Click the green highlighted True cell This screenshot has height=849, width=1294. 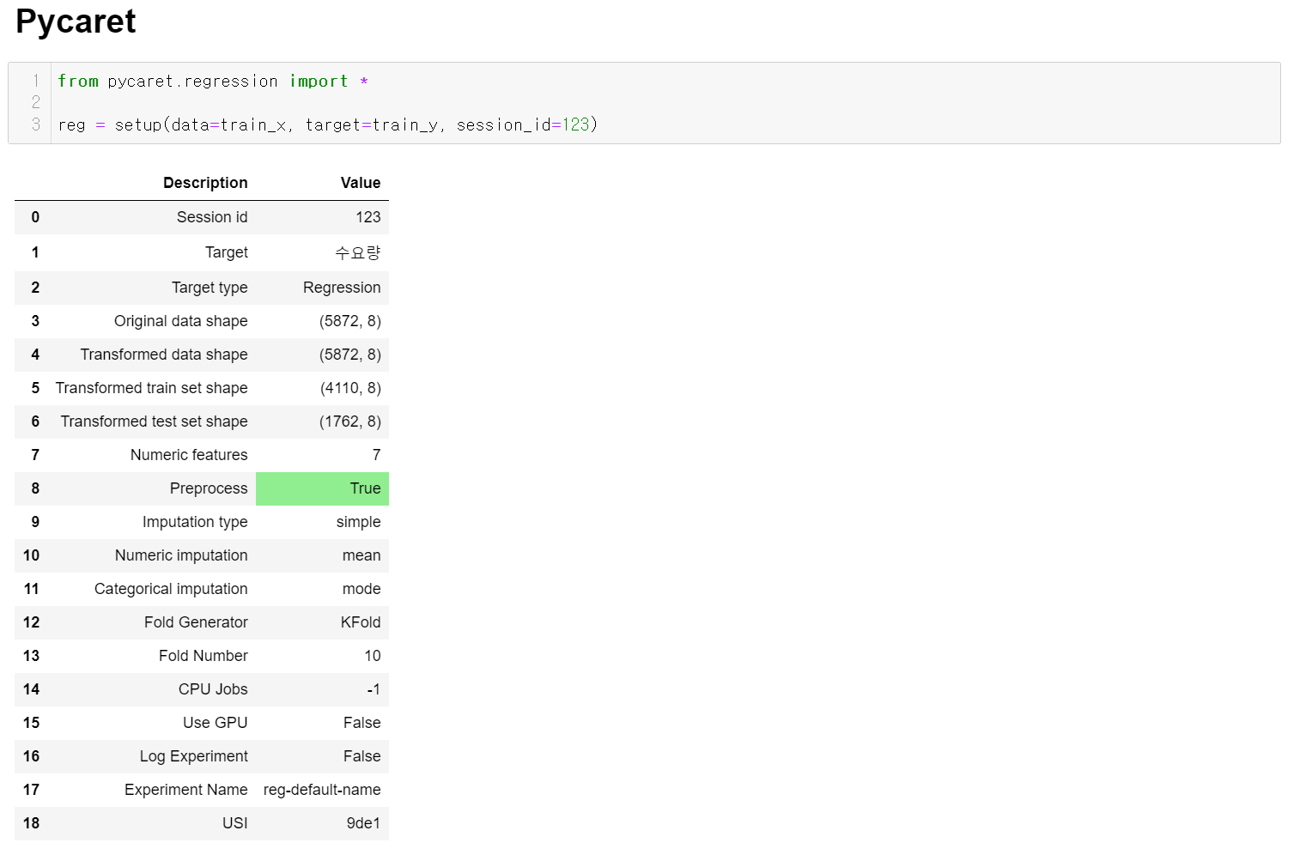click(322, 488)
